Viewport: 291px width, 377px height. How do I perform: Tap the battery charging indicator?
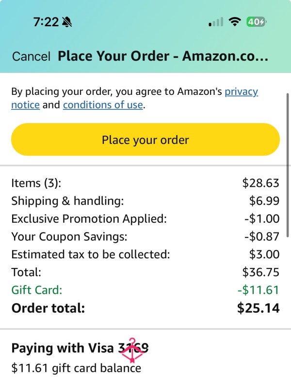click(x=257, y=22)
